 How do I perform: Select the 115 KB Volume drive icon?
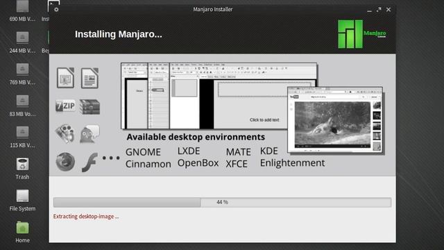click(22, 132)
